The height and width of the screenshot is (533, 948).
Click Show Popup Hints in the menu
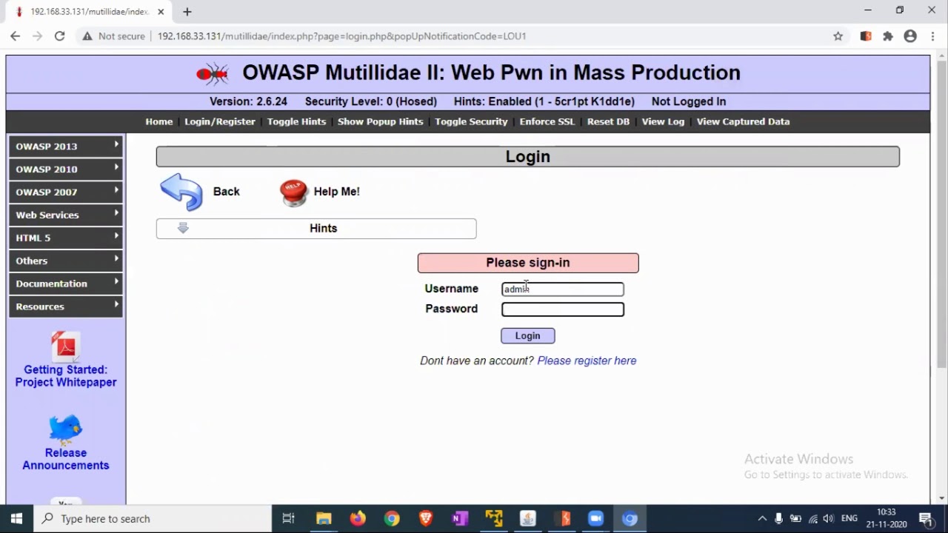tap(381, 121)
